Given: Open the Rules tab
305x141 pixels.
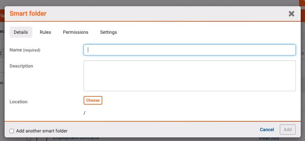Looking at the screenshot, I should [45, 32].
